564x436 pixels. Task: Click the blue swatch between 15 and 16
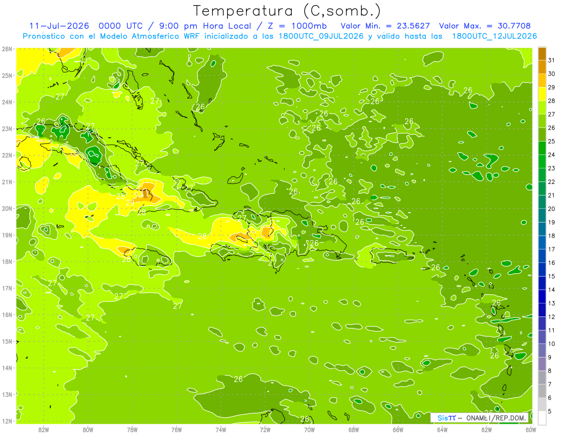[x=542, y=270]
